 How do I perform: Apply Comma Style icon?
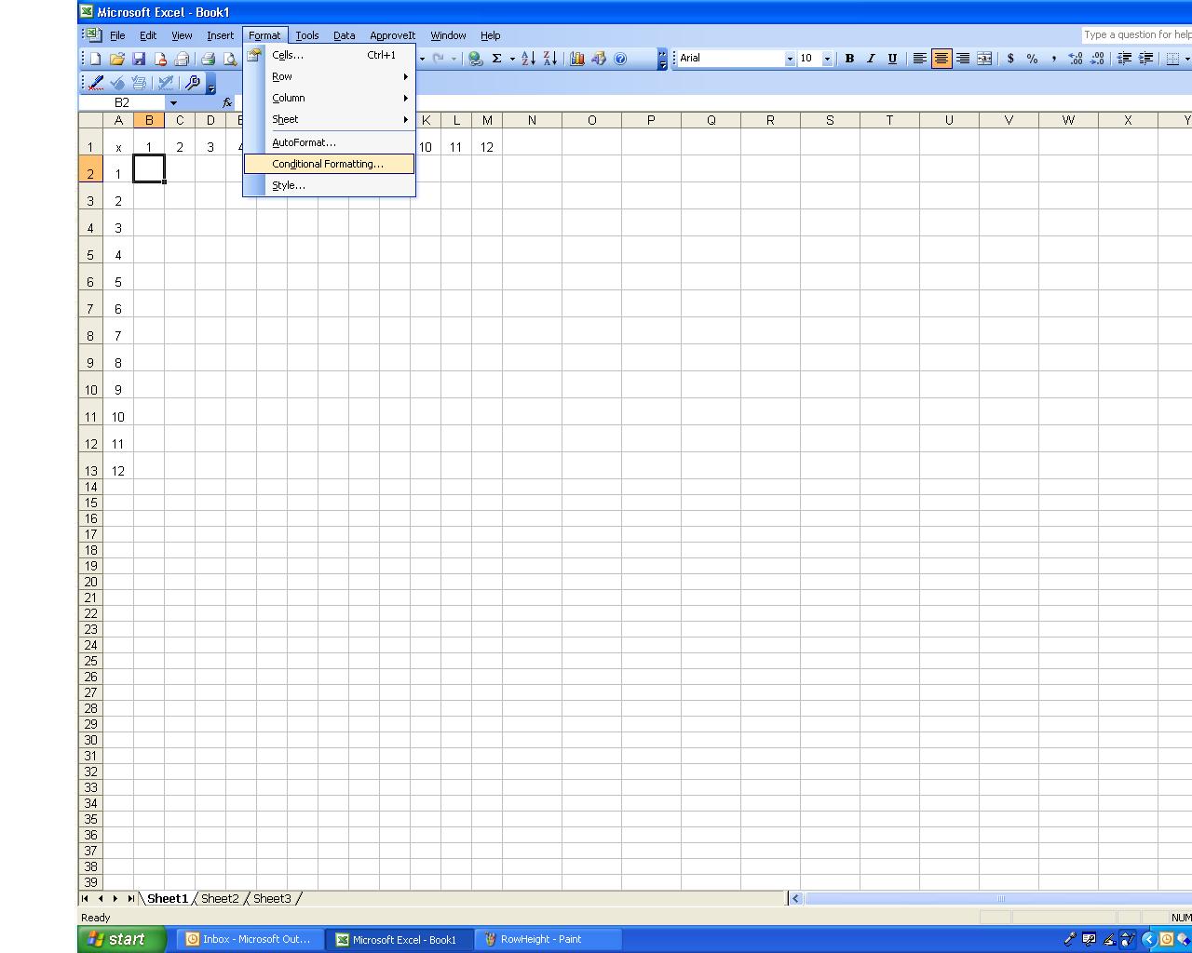[x=1053, y=59]
